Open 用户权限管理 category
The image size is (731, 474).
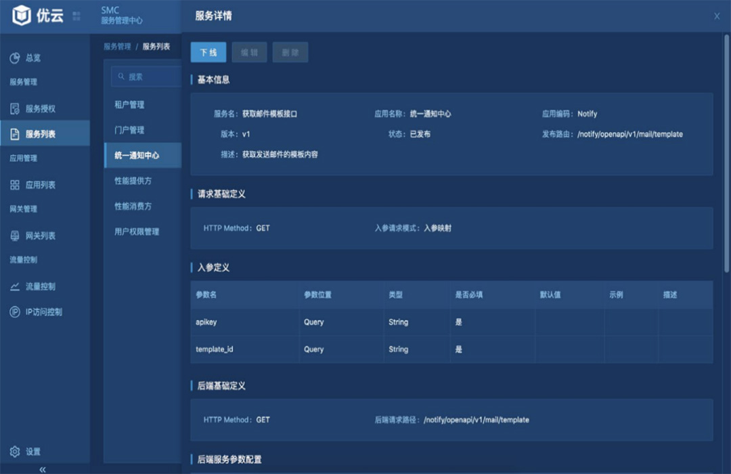(x=137, y=232)
